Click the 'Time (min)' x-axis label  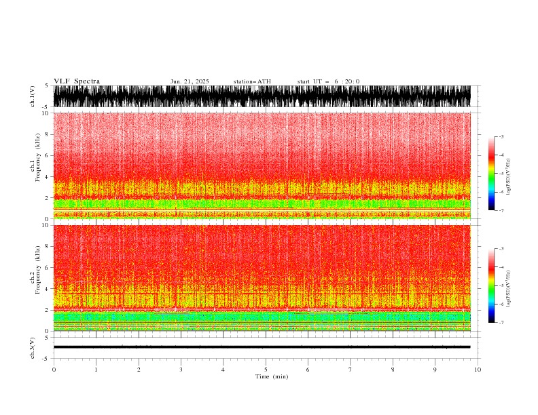[x=272, y=376]
